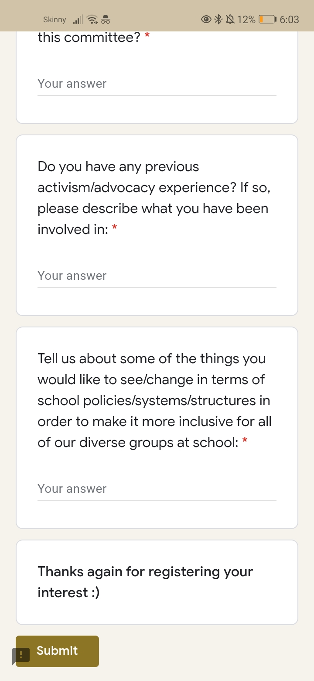Select the school policies answer field

pos(157,489)
